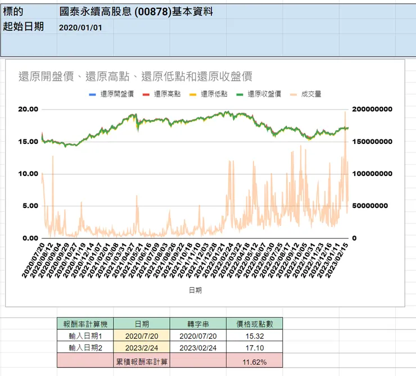The image size is (416, 376).
Task: Click the green 還原收盤價 legend swatch
Action: pos(240,94)
